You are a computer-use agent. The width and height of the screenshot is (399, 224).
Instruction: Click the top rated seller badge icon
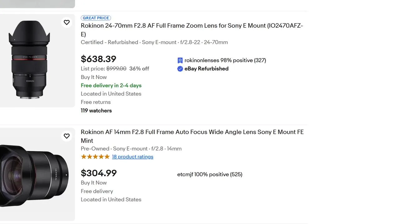(180, 60)
